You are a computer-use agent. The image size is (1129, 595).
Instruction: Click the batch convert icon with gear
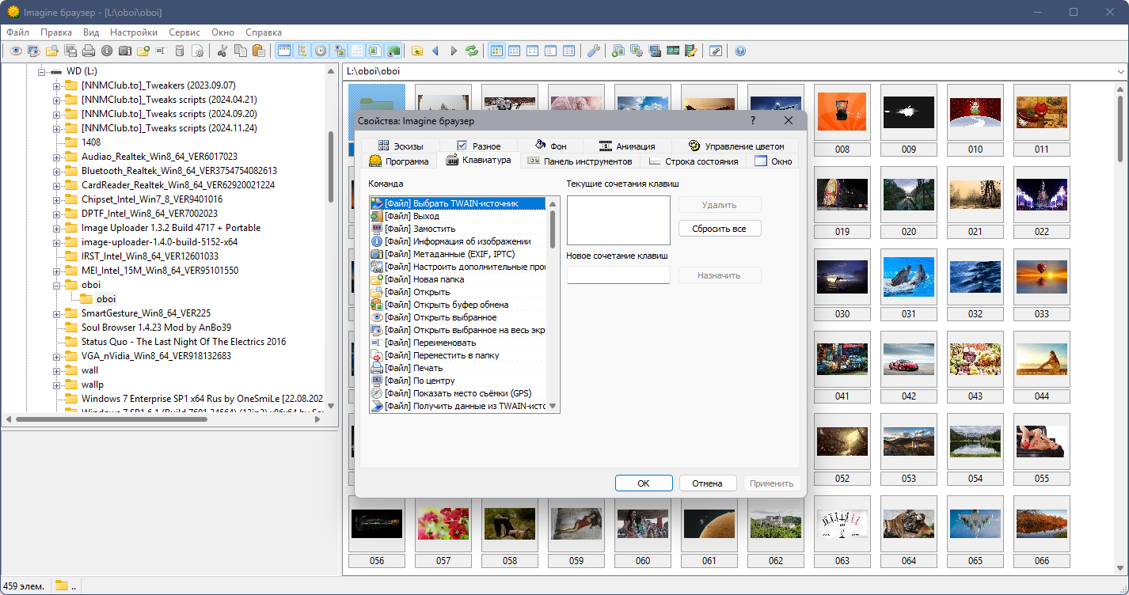[636, 51]
